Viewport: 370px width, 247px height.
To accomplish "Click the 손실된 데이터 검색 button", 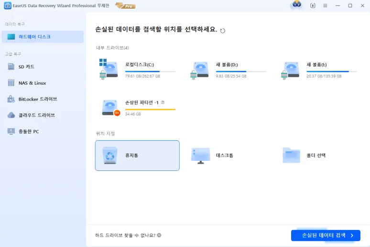I will tap(325, 235).
